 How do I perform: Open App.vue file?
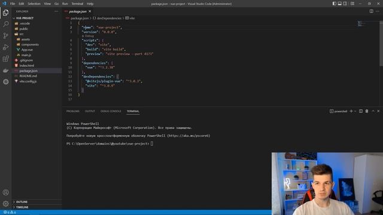(27, 50)
